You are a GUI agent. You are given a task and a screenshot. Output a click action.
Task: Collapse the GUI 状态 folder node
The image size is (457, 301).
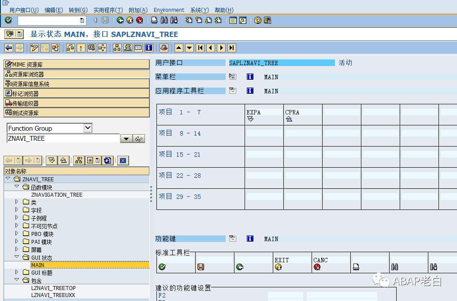point(17,257)
